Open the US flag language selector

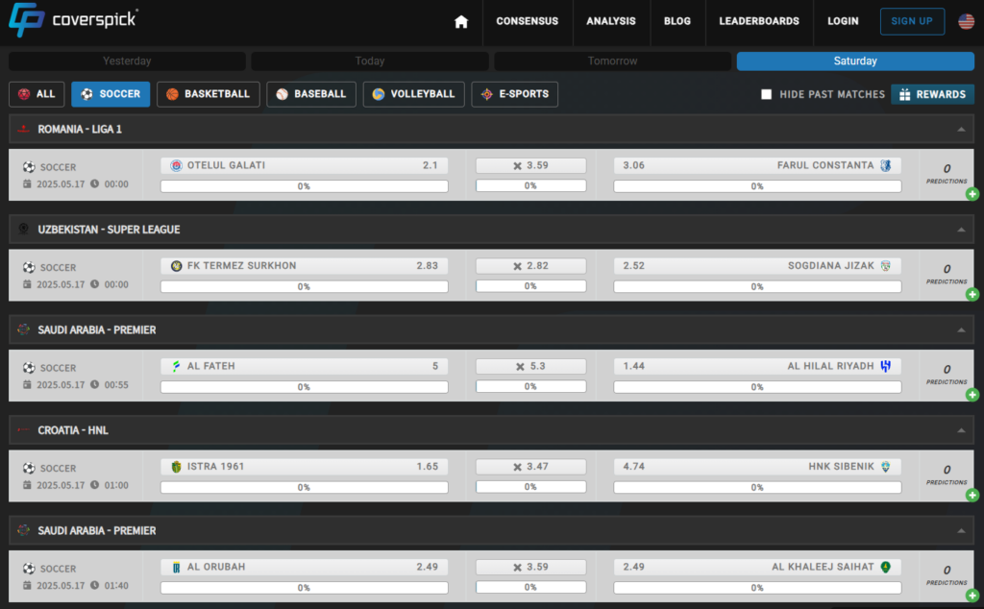(967, 21)
